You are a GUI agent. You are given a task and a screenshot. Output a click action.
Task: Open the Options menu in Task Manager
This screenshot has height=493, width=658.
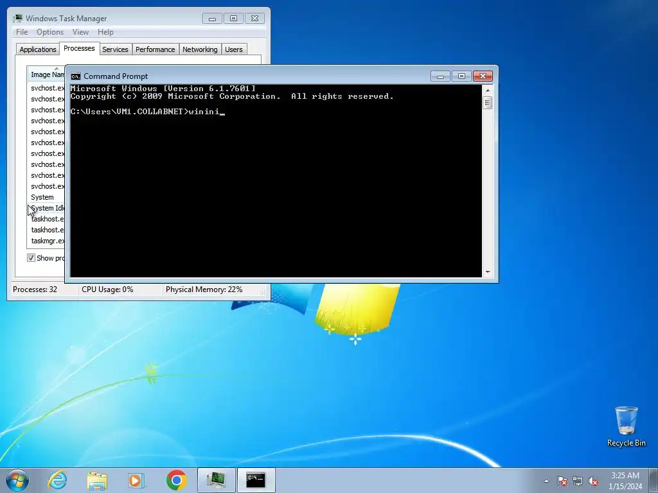click(x=50, y=32)
